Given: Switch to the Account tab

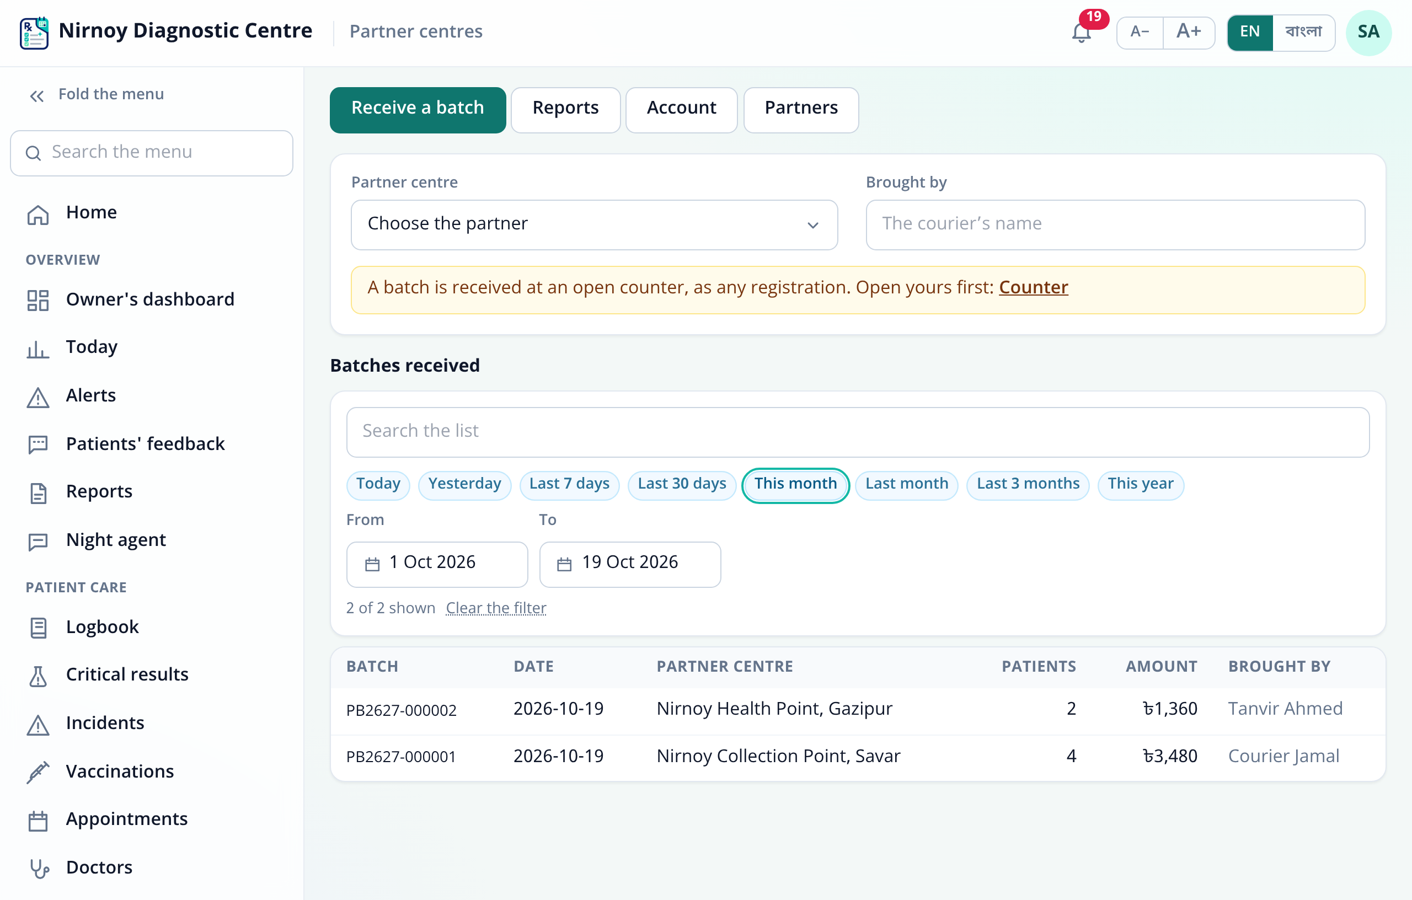Looking at the screenshot, I should pos(681,110).
